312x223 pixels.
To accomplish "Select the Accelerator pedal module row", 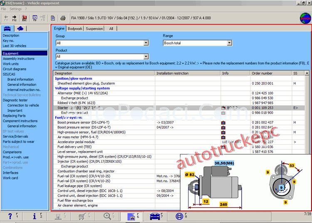I will point(179,142).
